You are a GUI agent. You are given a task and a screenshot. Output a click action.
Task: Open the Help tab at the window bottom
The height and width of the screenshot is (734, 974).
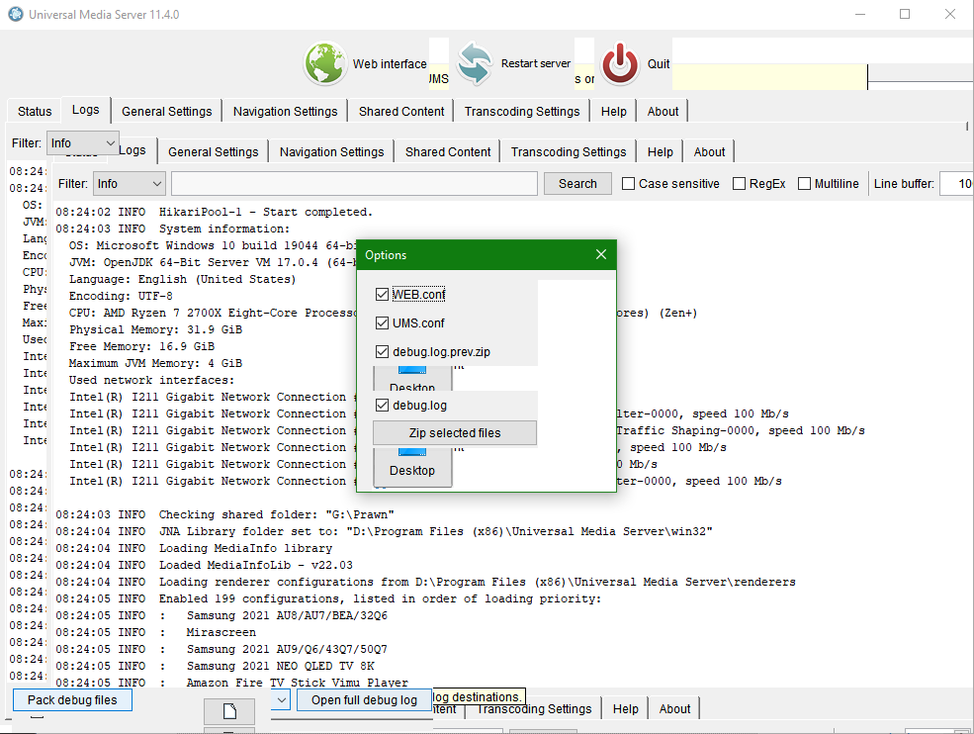click(x=626, y=708)
